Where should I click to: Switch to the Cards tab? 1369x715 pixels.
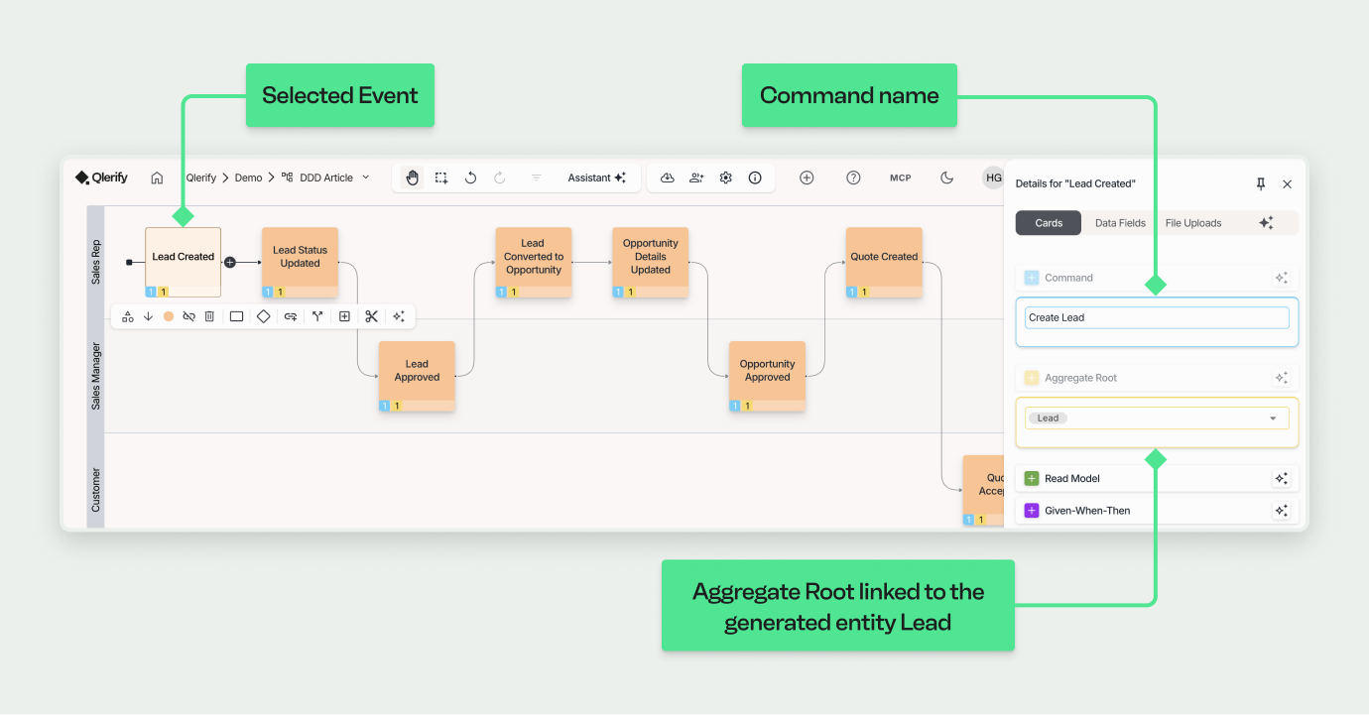coord(1049,223)
